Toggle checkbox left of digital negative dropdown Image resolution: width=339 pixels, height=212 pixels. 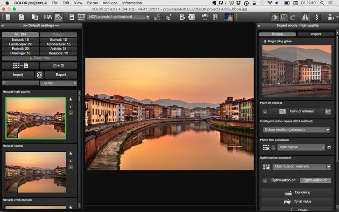coord(273,148)
